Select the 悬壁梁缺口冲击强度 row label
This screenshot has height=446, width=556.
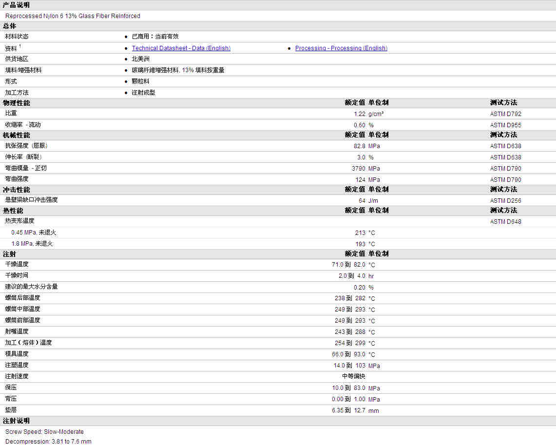[x=31, y=200]
